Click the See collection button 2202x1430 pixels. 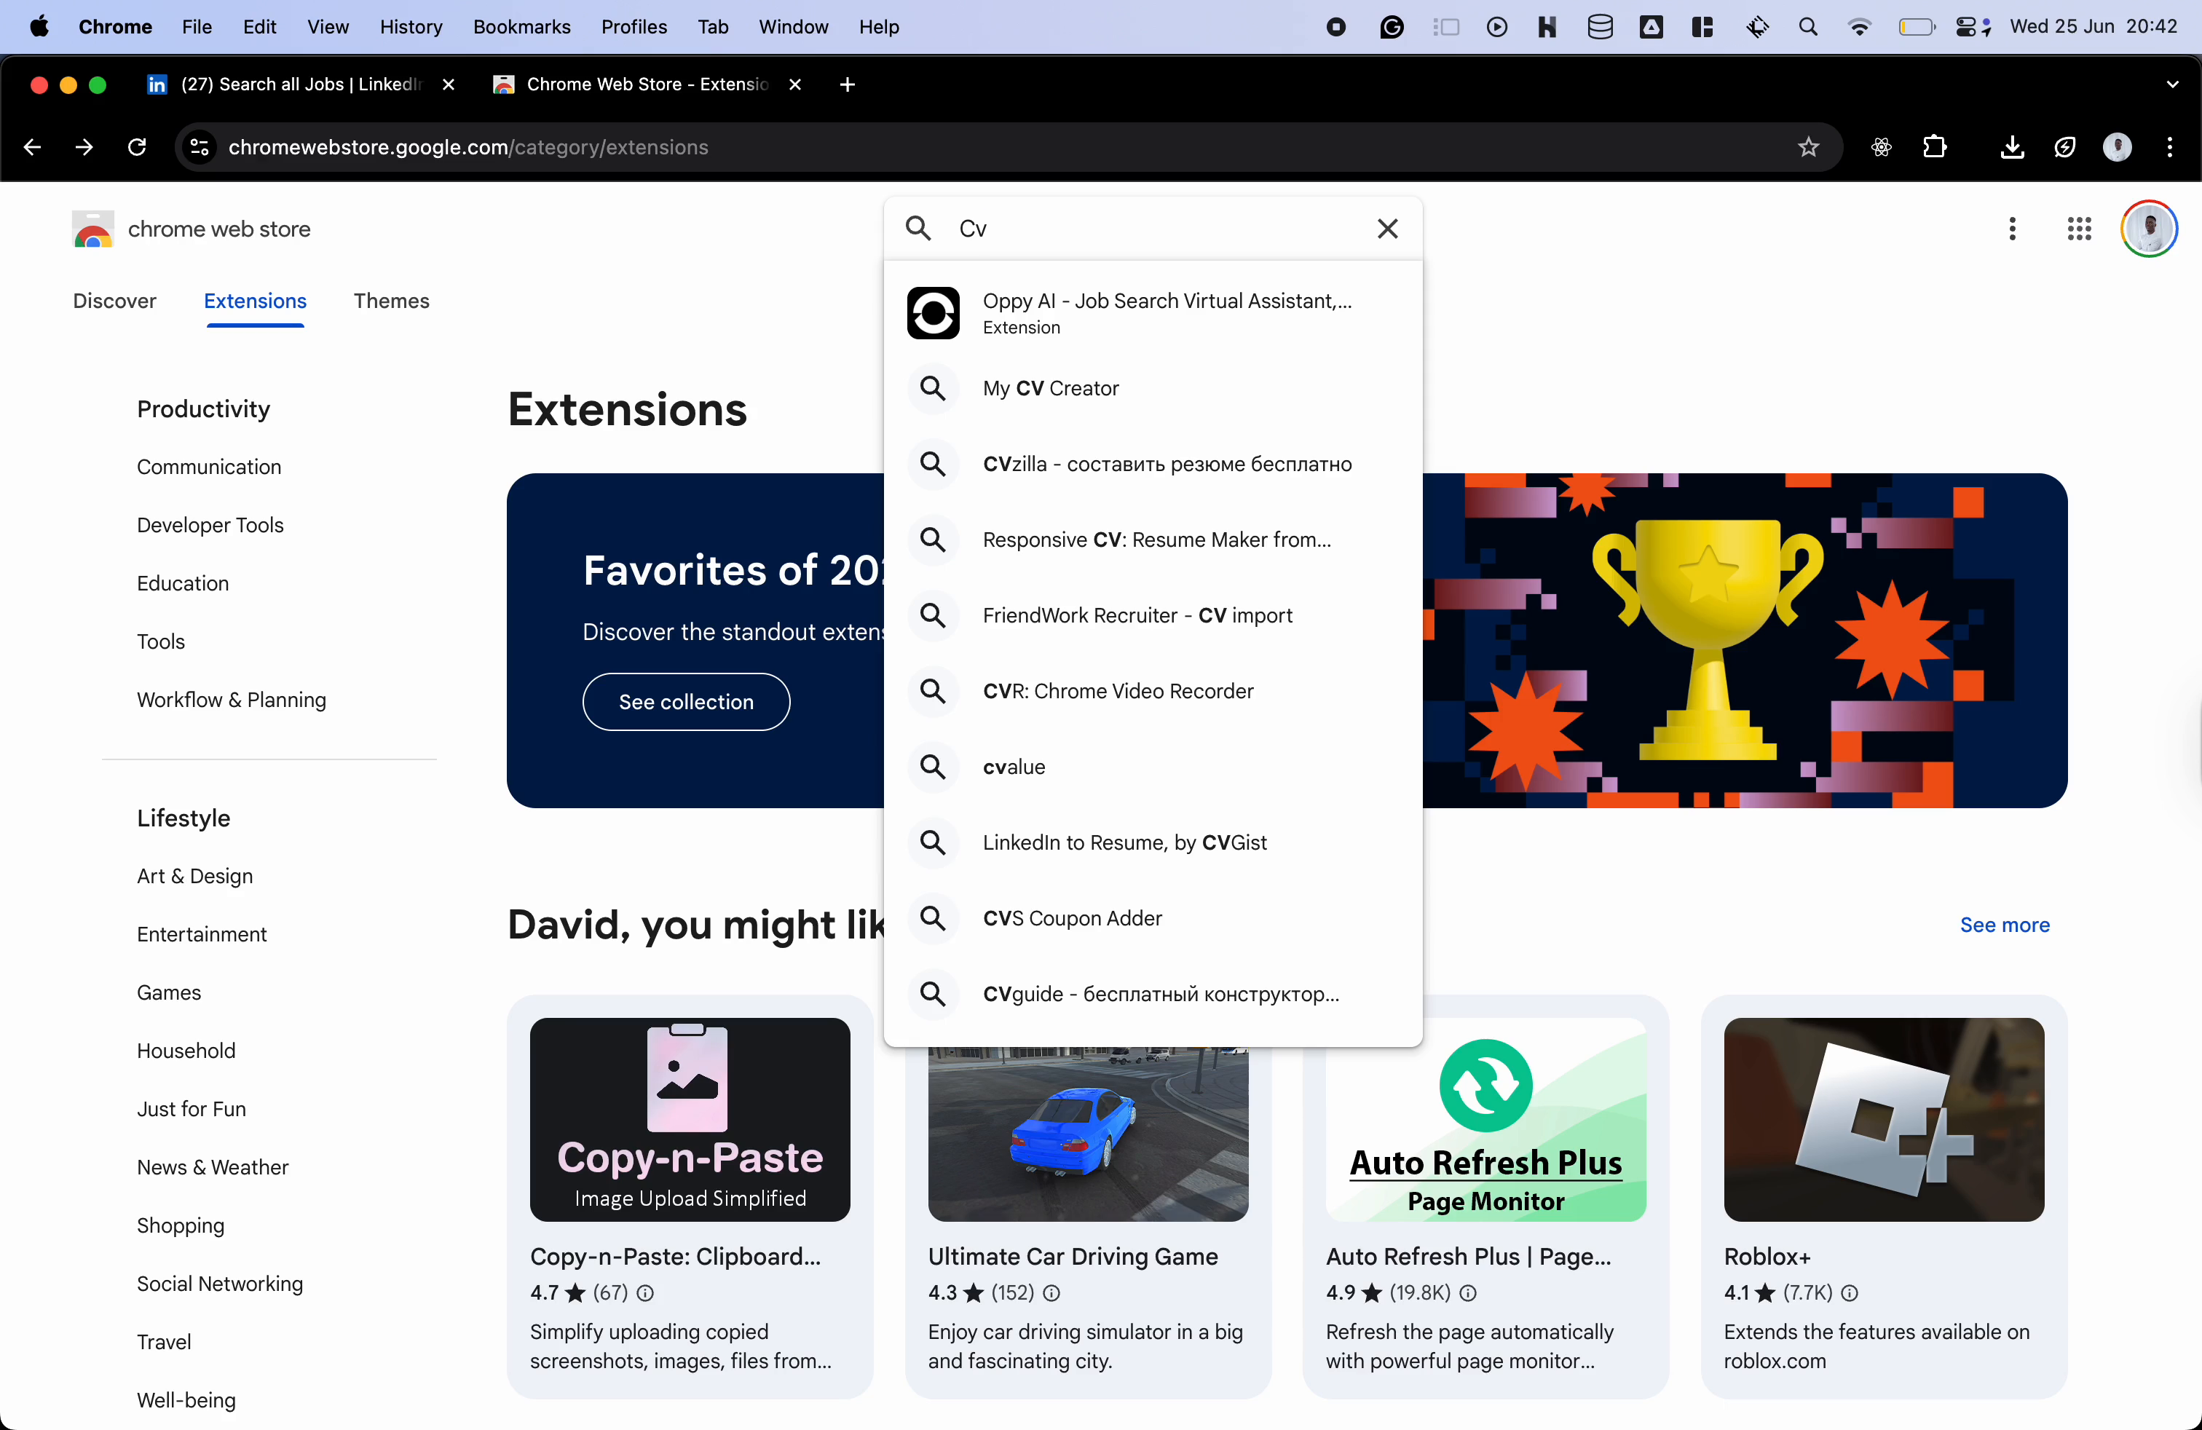(x=686, y=702)
